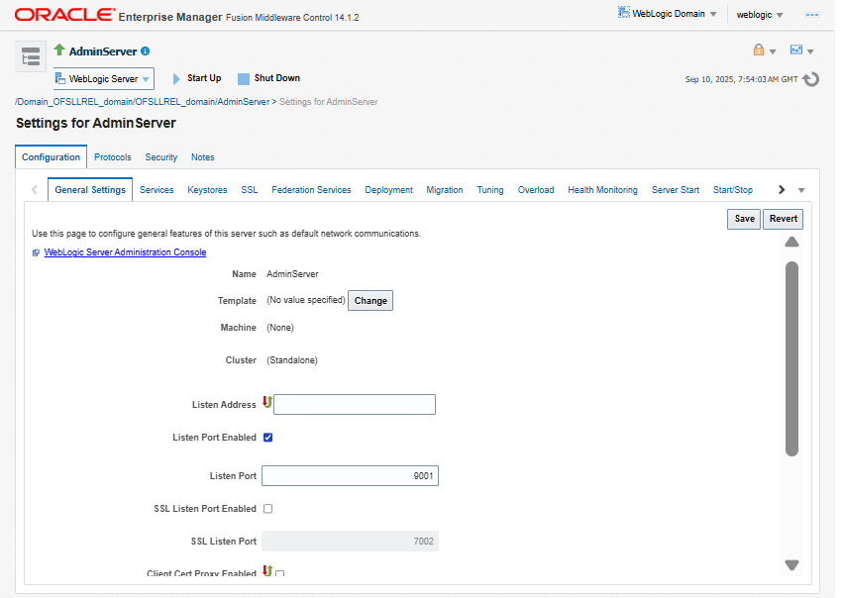Select the Server Start subtab
The image size is (841, 598).
[676, 190]
